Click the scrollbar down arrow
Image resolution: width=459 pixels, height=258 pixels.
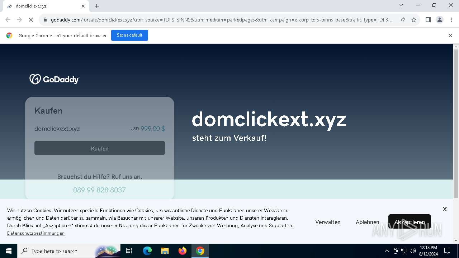(x=456, y=240)
